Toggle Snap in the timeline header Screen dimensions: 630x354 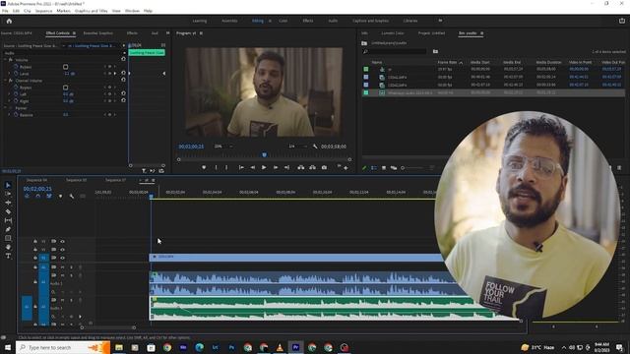pyautogui.click(x=37, y=197)
